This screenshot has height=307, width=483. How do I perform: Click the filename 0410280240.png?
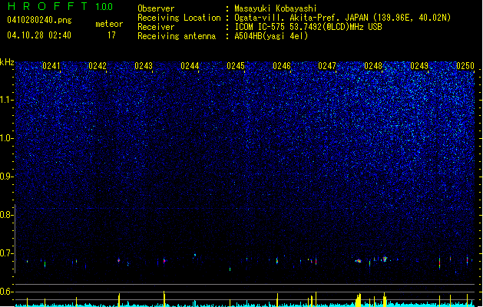(39, 20)
